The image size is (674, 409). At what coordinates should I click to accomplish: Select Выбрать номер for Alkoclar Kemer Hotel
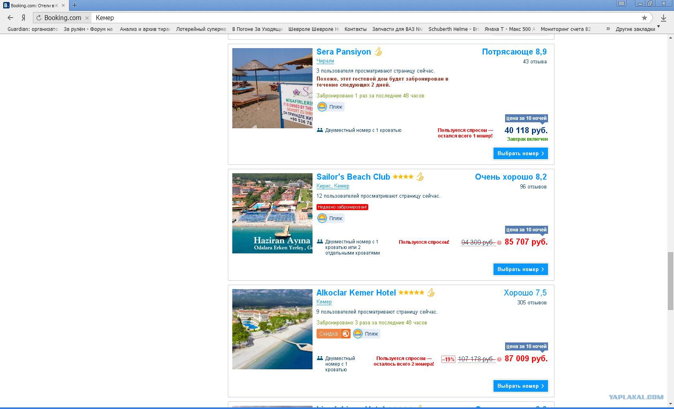coord(520,386)
